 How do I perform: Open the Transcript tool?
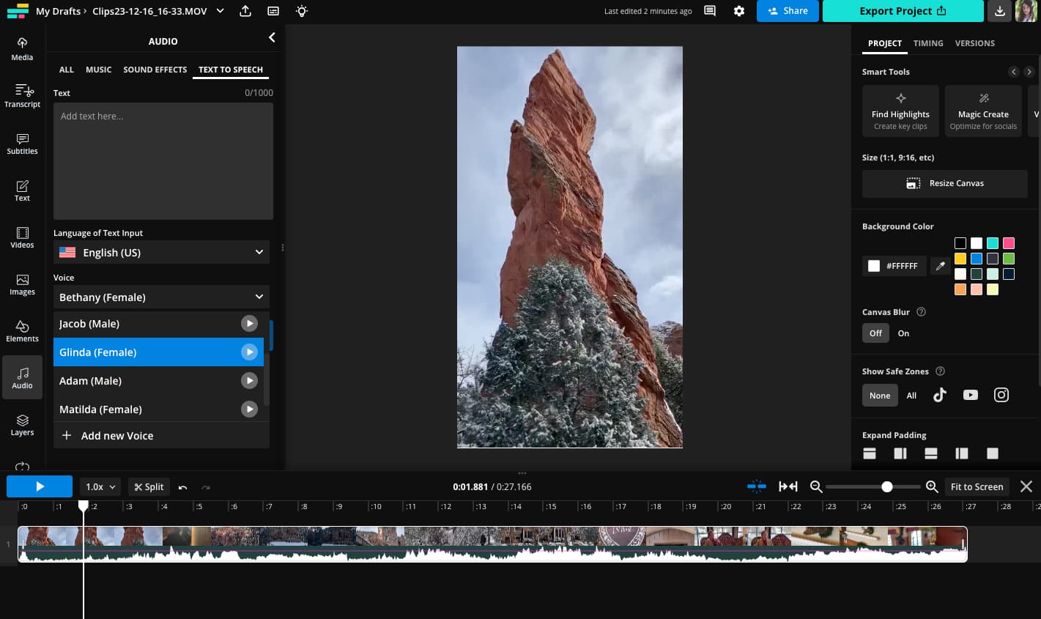(x=22, y=95)
